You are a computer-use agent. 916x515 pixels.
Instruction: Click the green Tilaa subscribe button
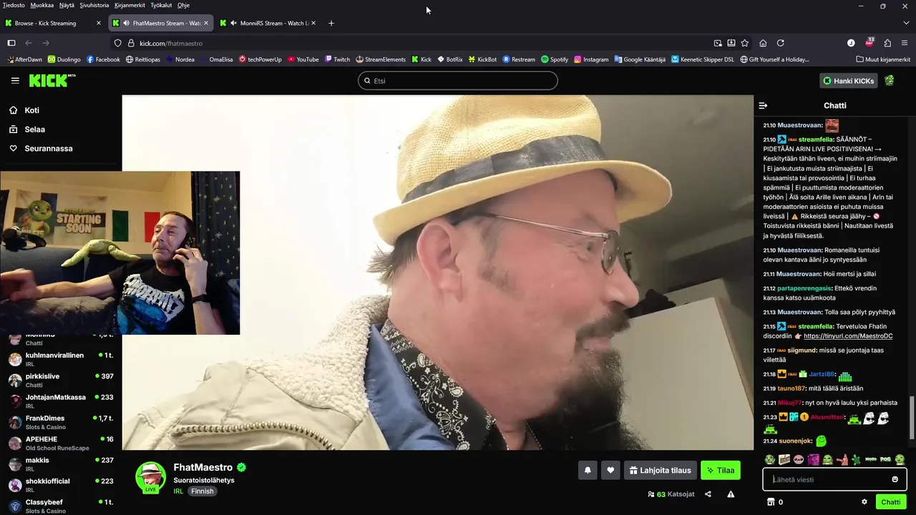(721, 470)
